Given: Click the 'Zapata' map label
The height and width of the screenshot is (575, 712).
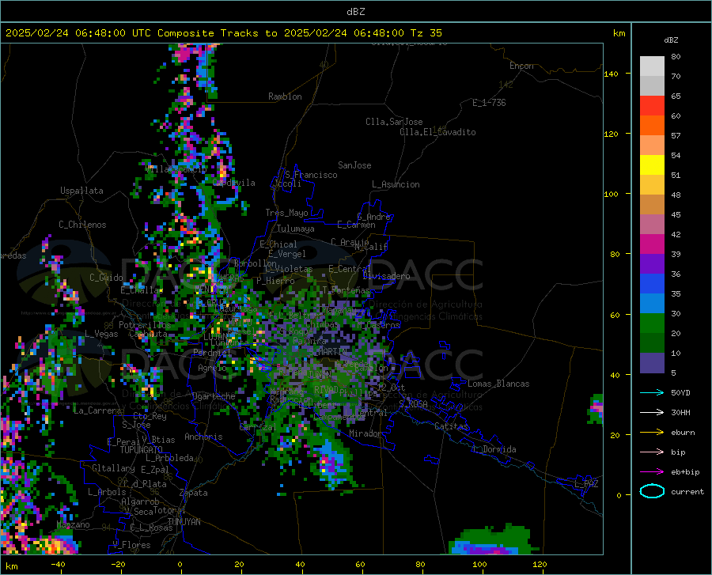Looking at the screenshot, I should tap(194, 493).
